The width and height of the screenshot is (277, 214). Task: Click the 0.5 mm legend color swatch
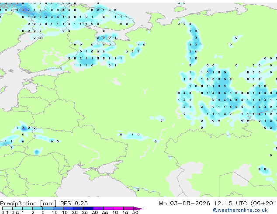pyautogui.click(x=17, y=208)
